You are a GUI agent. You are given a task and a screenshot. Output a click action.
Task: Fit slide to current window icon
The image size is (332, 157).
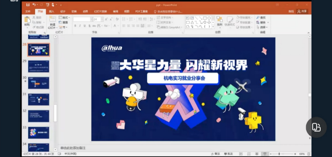pos(309,154)
